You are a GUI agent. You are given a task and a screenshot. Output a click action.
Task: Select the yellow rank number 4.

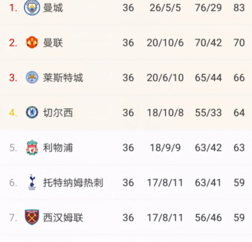tap(13, 113)
